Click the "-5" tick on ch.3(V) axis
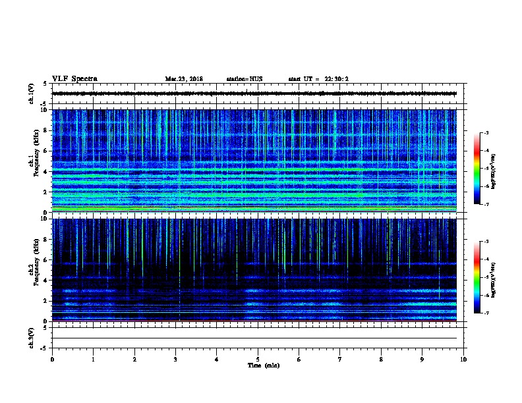Viewport: 522px width, 403px height. click(x=44, y=348)
